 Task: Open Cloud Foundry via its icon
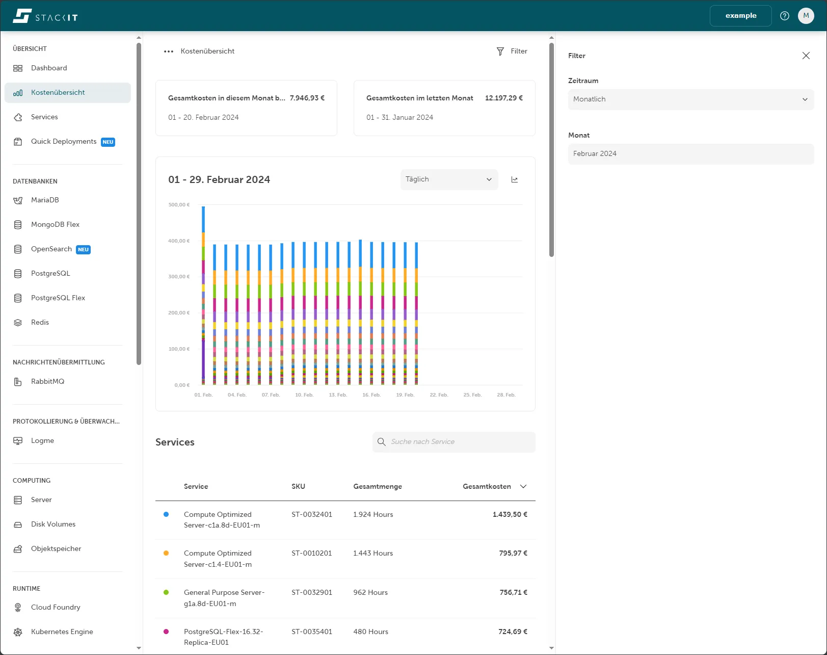pyautogui.click(x=18, y=607)
